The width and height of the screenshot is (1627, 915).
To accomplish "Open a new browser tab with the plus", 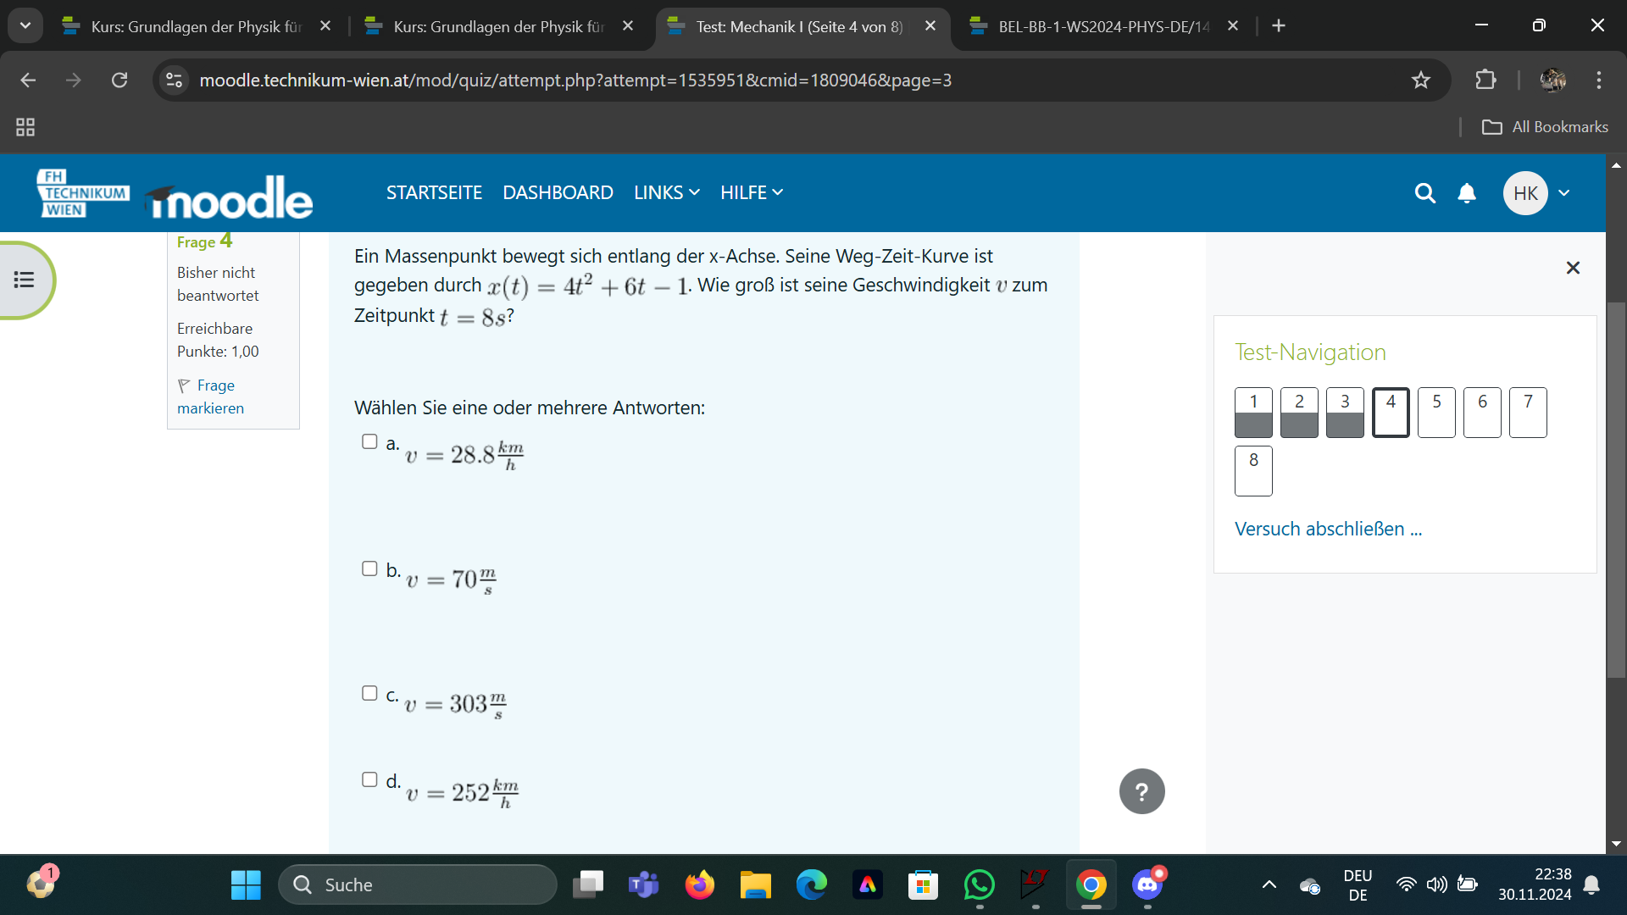I will coord(1279,26).
